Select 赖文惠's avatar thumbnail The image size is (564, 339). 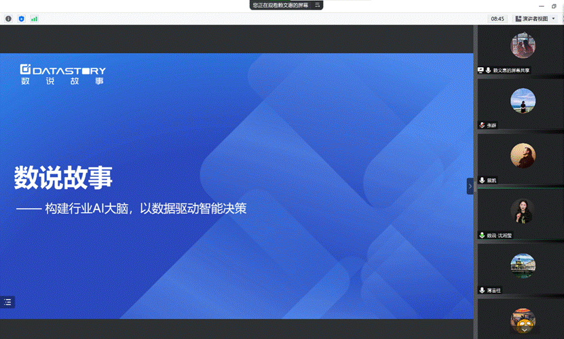523,45
